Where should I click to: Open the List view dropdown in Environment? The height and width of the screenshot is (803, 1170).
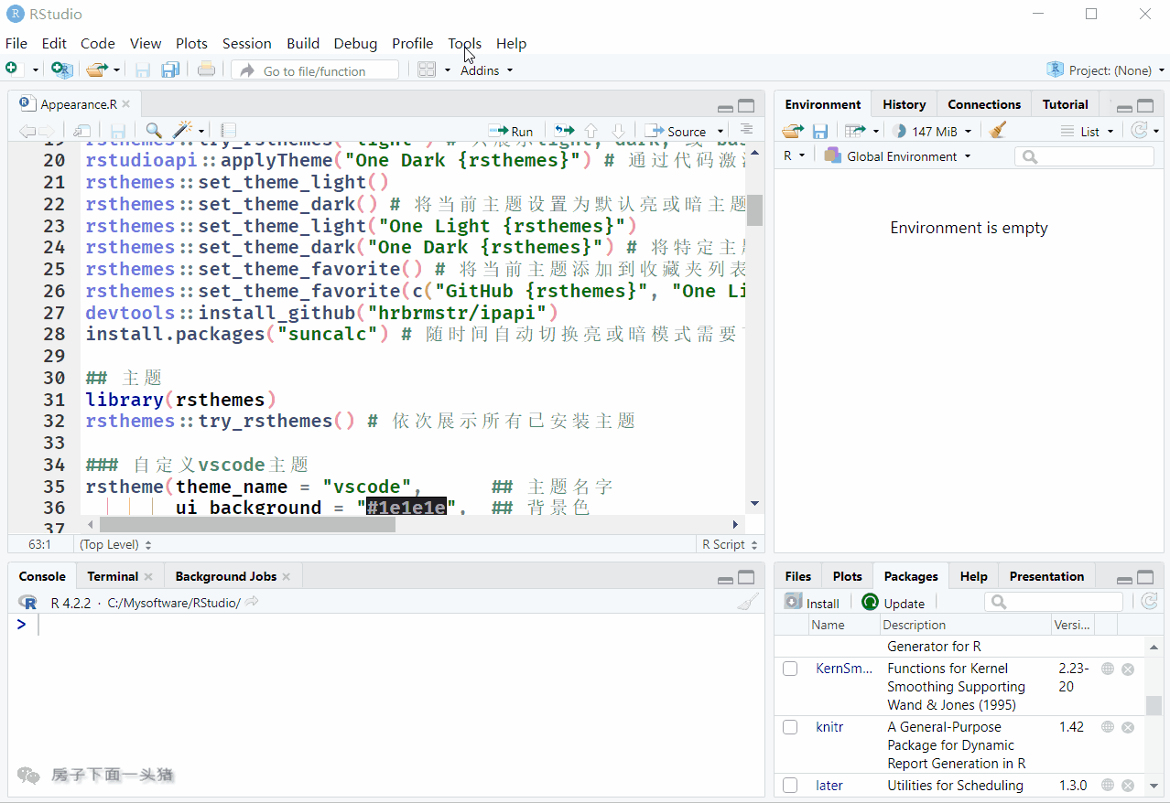[x=1088, y=131]
